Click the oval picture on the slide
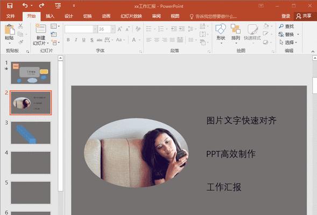The width and height of the screenshot is (317, 215). click(137, 153)
